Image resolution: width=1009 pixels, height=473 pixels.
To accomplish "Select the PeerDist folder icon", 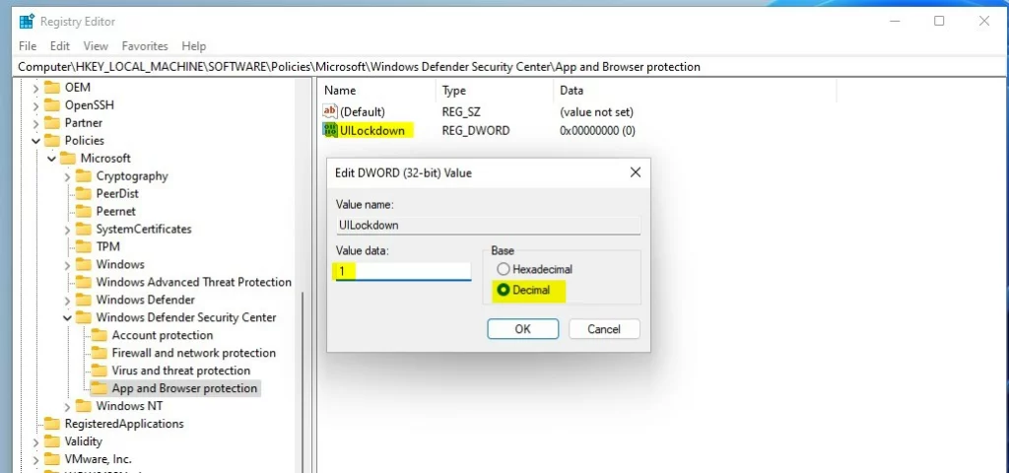I will click(84, 194).
